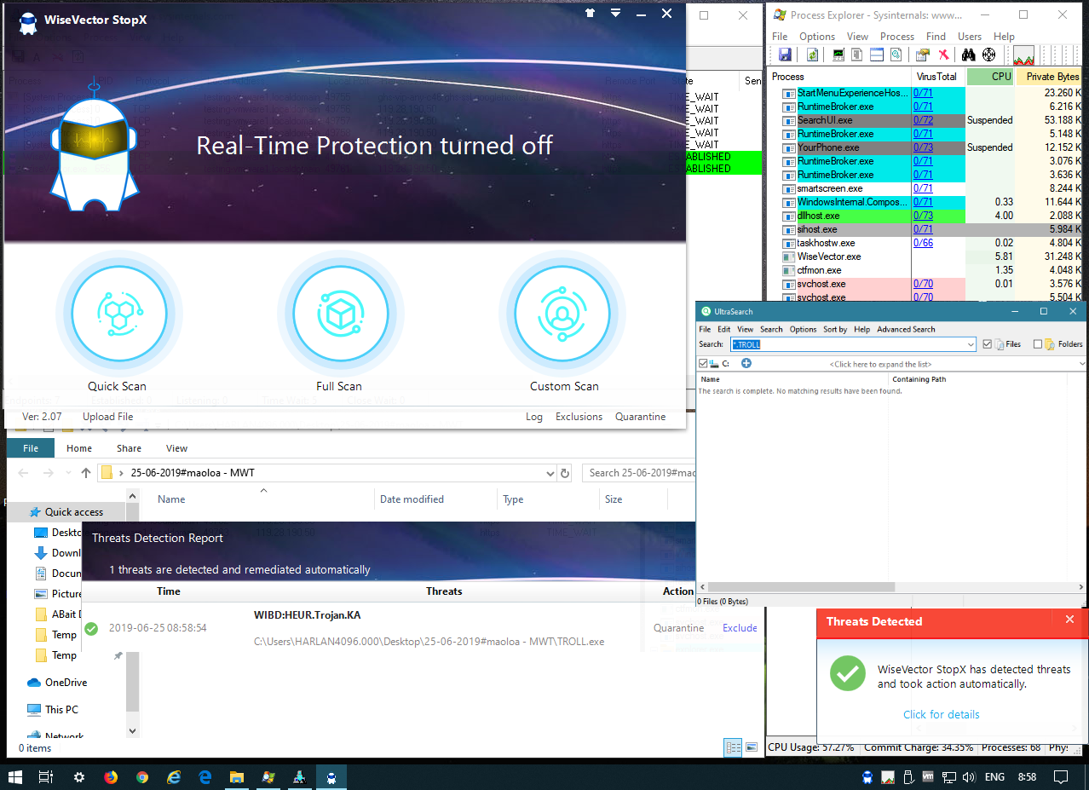Open the WiseVector title bar dropdown triangle menu
Image resolution: width=1089 pixels, height=790 pixels.
[x=615, y=13]
